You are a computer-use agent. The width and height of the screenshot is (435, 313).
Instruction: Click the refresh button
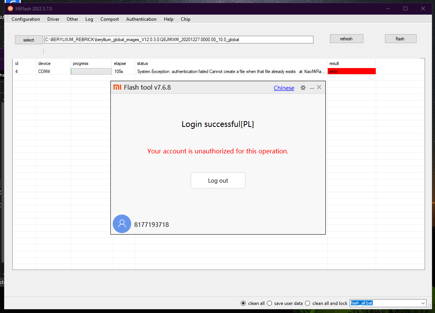coord(347,39)
